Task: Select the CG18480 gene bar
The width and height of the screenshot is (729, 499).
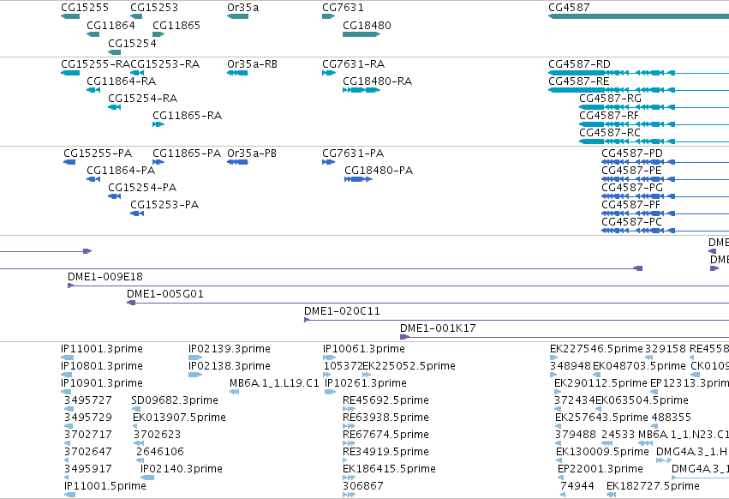Action: point(362,34)
